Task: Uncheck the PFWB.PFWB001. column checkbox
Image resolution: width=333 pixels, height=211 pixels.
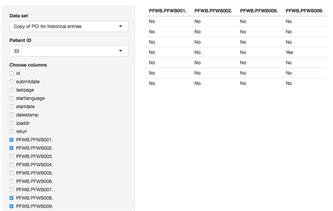Action: [x=12, y=140]
